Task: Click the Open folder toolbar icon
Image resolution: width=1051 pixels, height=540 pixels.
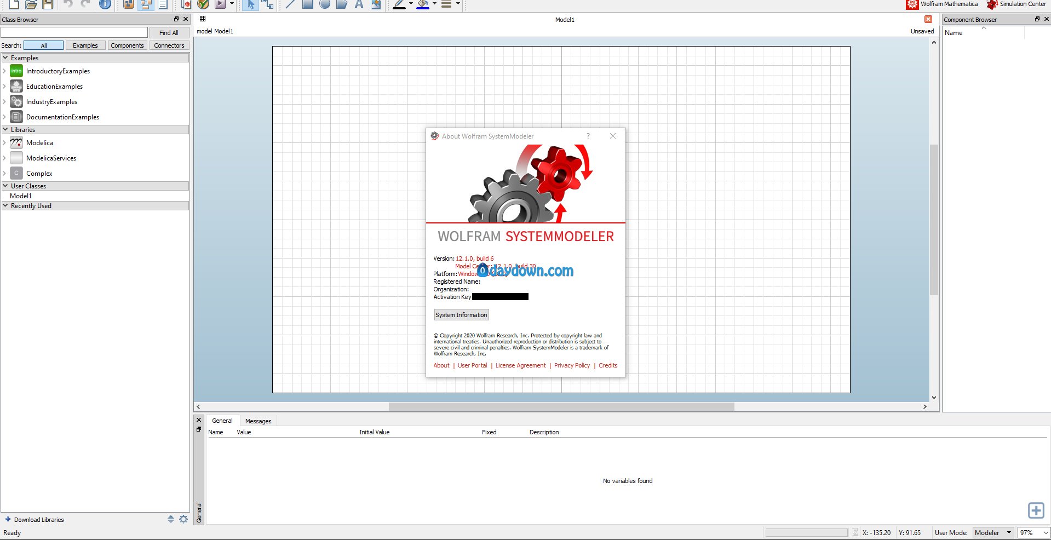Action: tap(31, 4)
